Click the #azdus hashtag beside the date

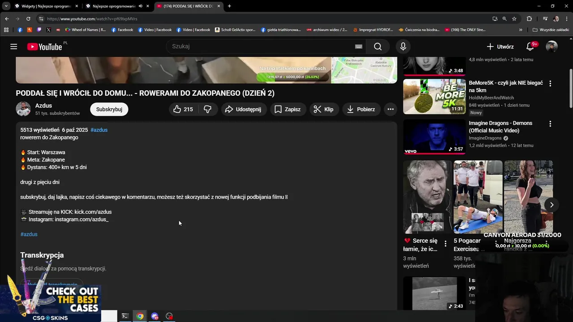[x=99, y=130]
